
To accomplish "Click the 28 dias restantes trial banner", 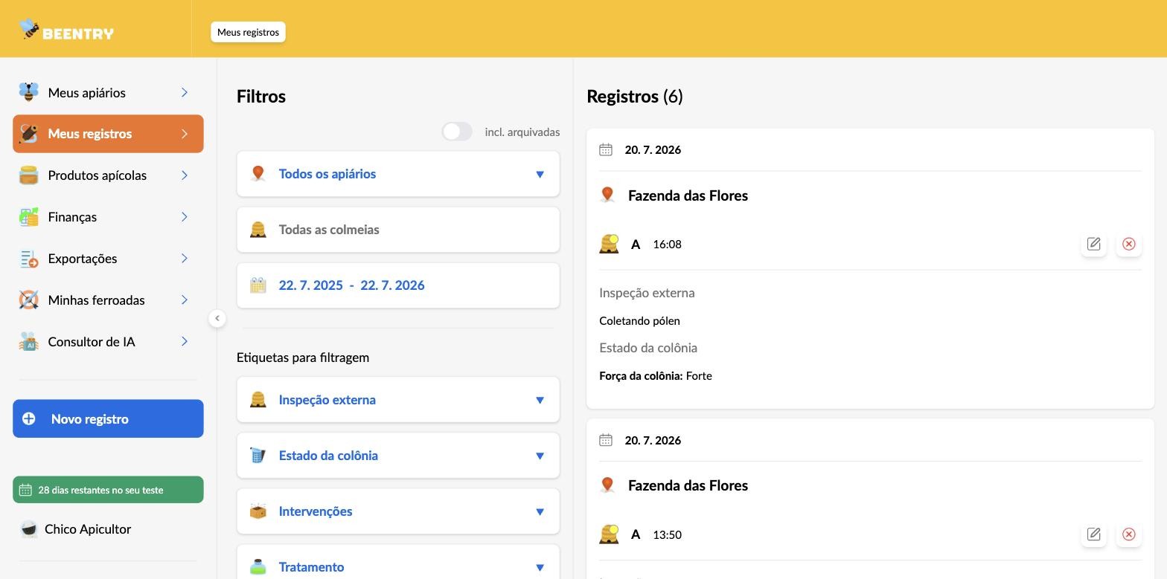I will (108, 490).
